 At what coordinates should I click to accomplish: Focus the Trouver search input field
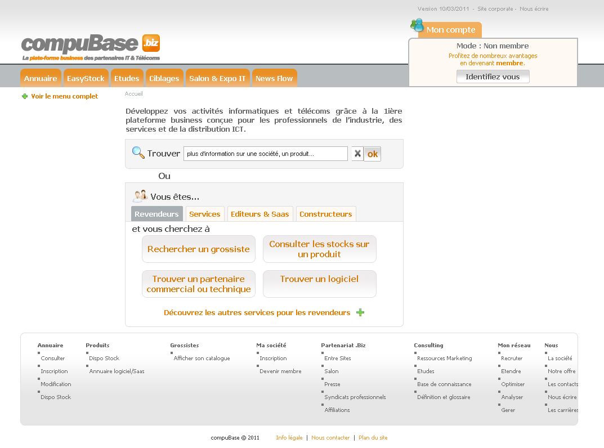[265, 154]
